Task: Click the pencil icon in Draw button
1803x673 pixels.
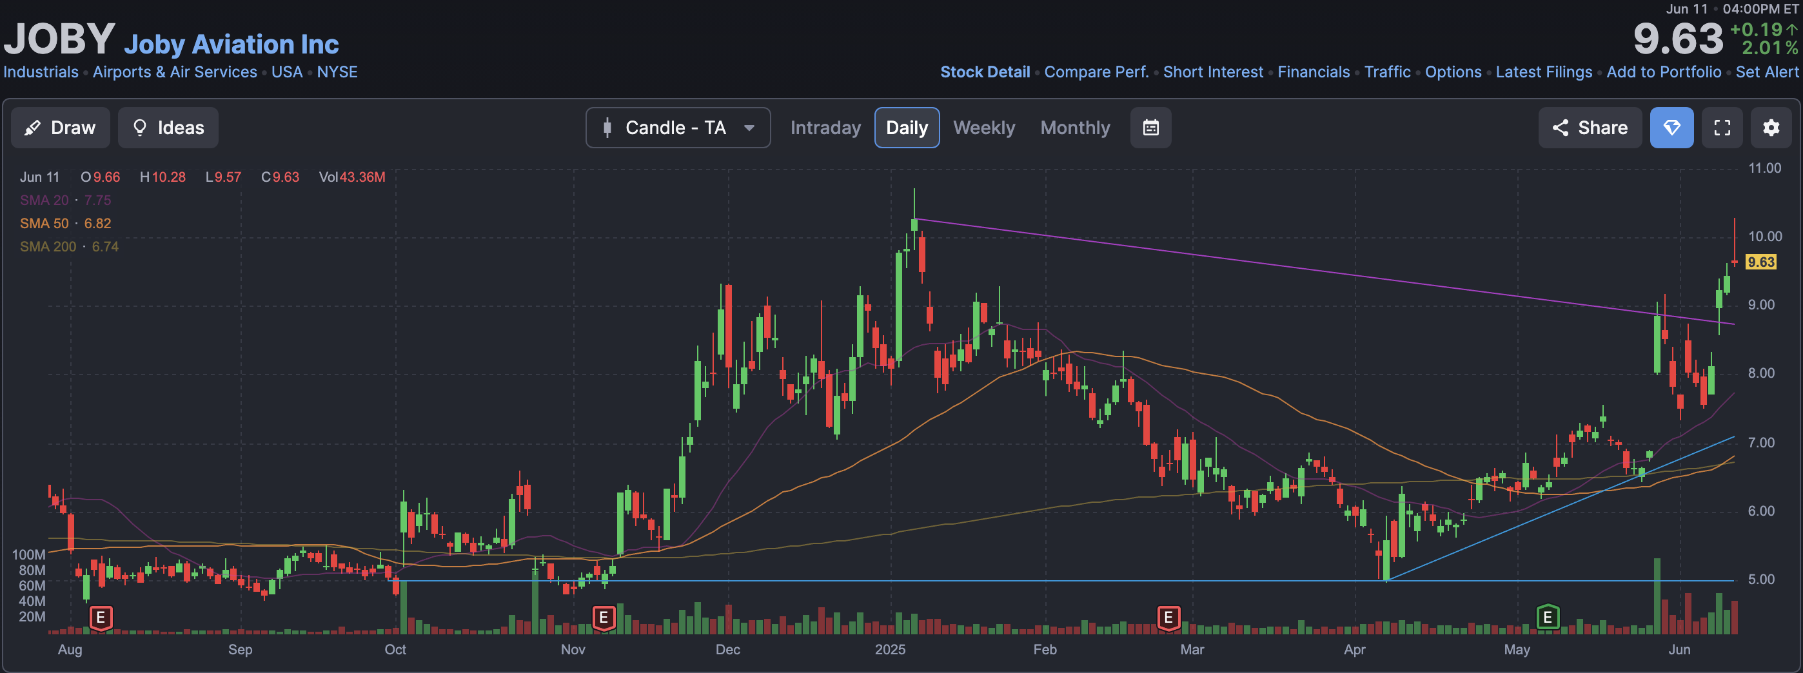Action: click(x=32, y=128)
